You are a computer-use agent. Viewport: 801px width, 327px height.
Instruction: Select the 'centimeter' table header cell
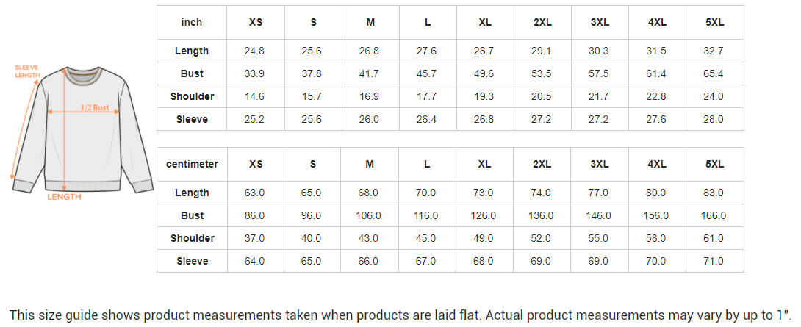point(192,164)
